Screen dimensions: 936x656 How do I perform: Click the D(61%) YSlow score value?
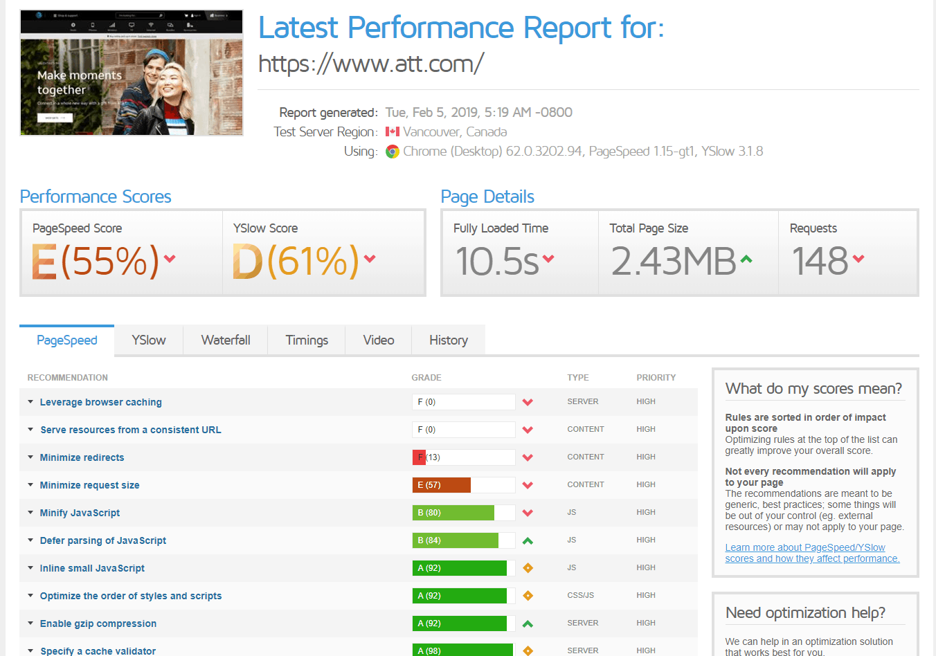[x=296, y=261]
